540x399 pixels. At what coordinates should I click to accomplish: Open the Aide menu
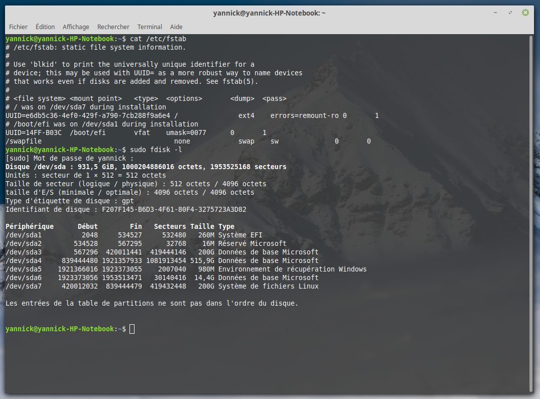pos(176,27)
